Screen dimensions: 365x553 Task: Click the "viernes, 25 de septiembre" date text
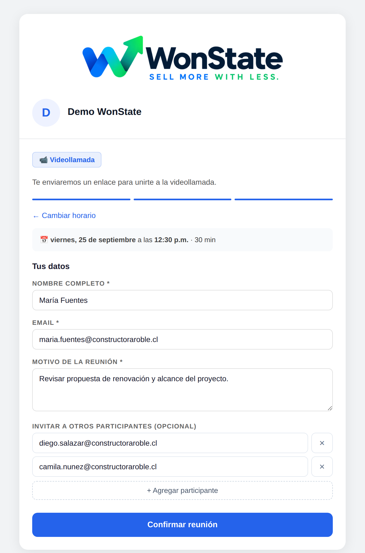tap(93, 240)
